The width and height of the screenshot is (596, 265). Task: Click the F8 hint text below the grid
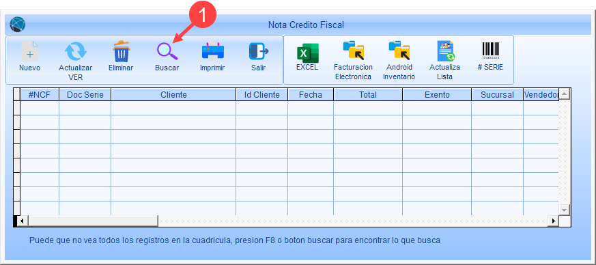click(x=235, y=240)
